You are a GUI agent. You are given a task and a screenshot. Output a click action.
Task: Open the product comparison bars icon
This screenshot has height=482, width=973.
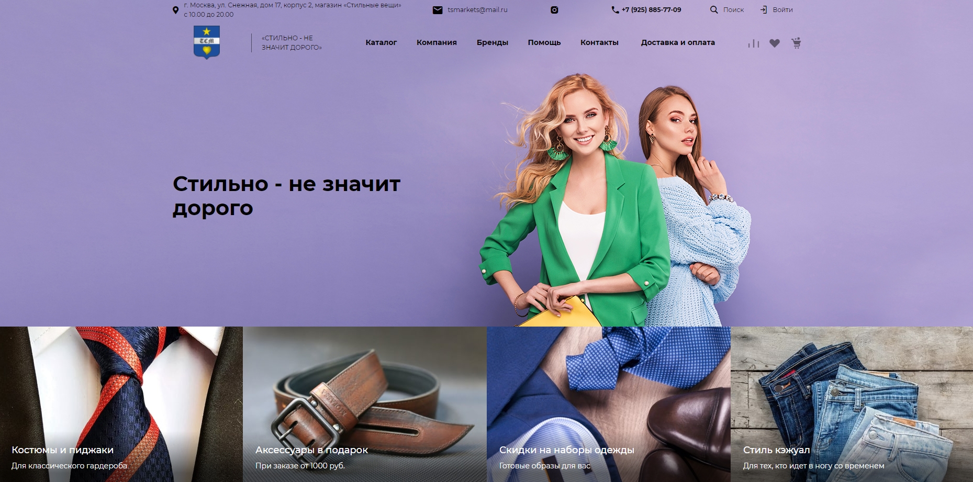click(754, 43)
